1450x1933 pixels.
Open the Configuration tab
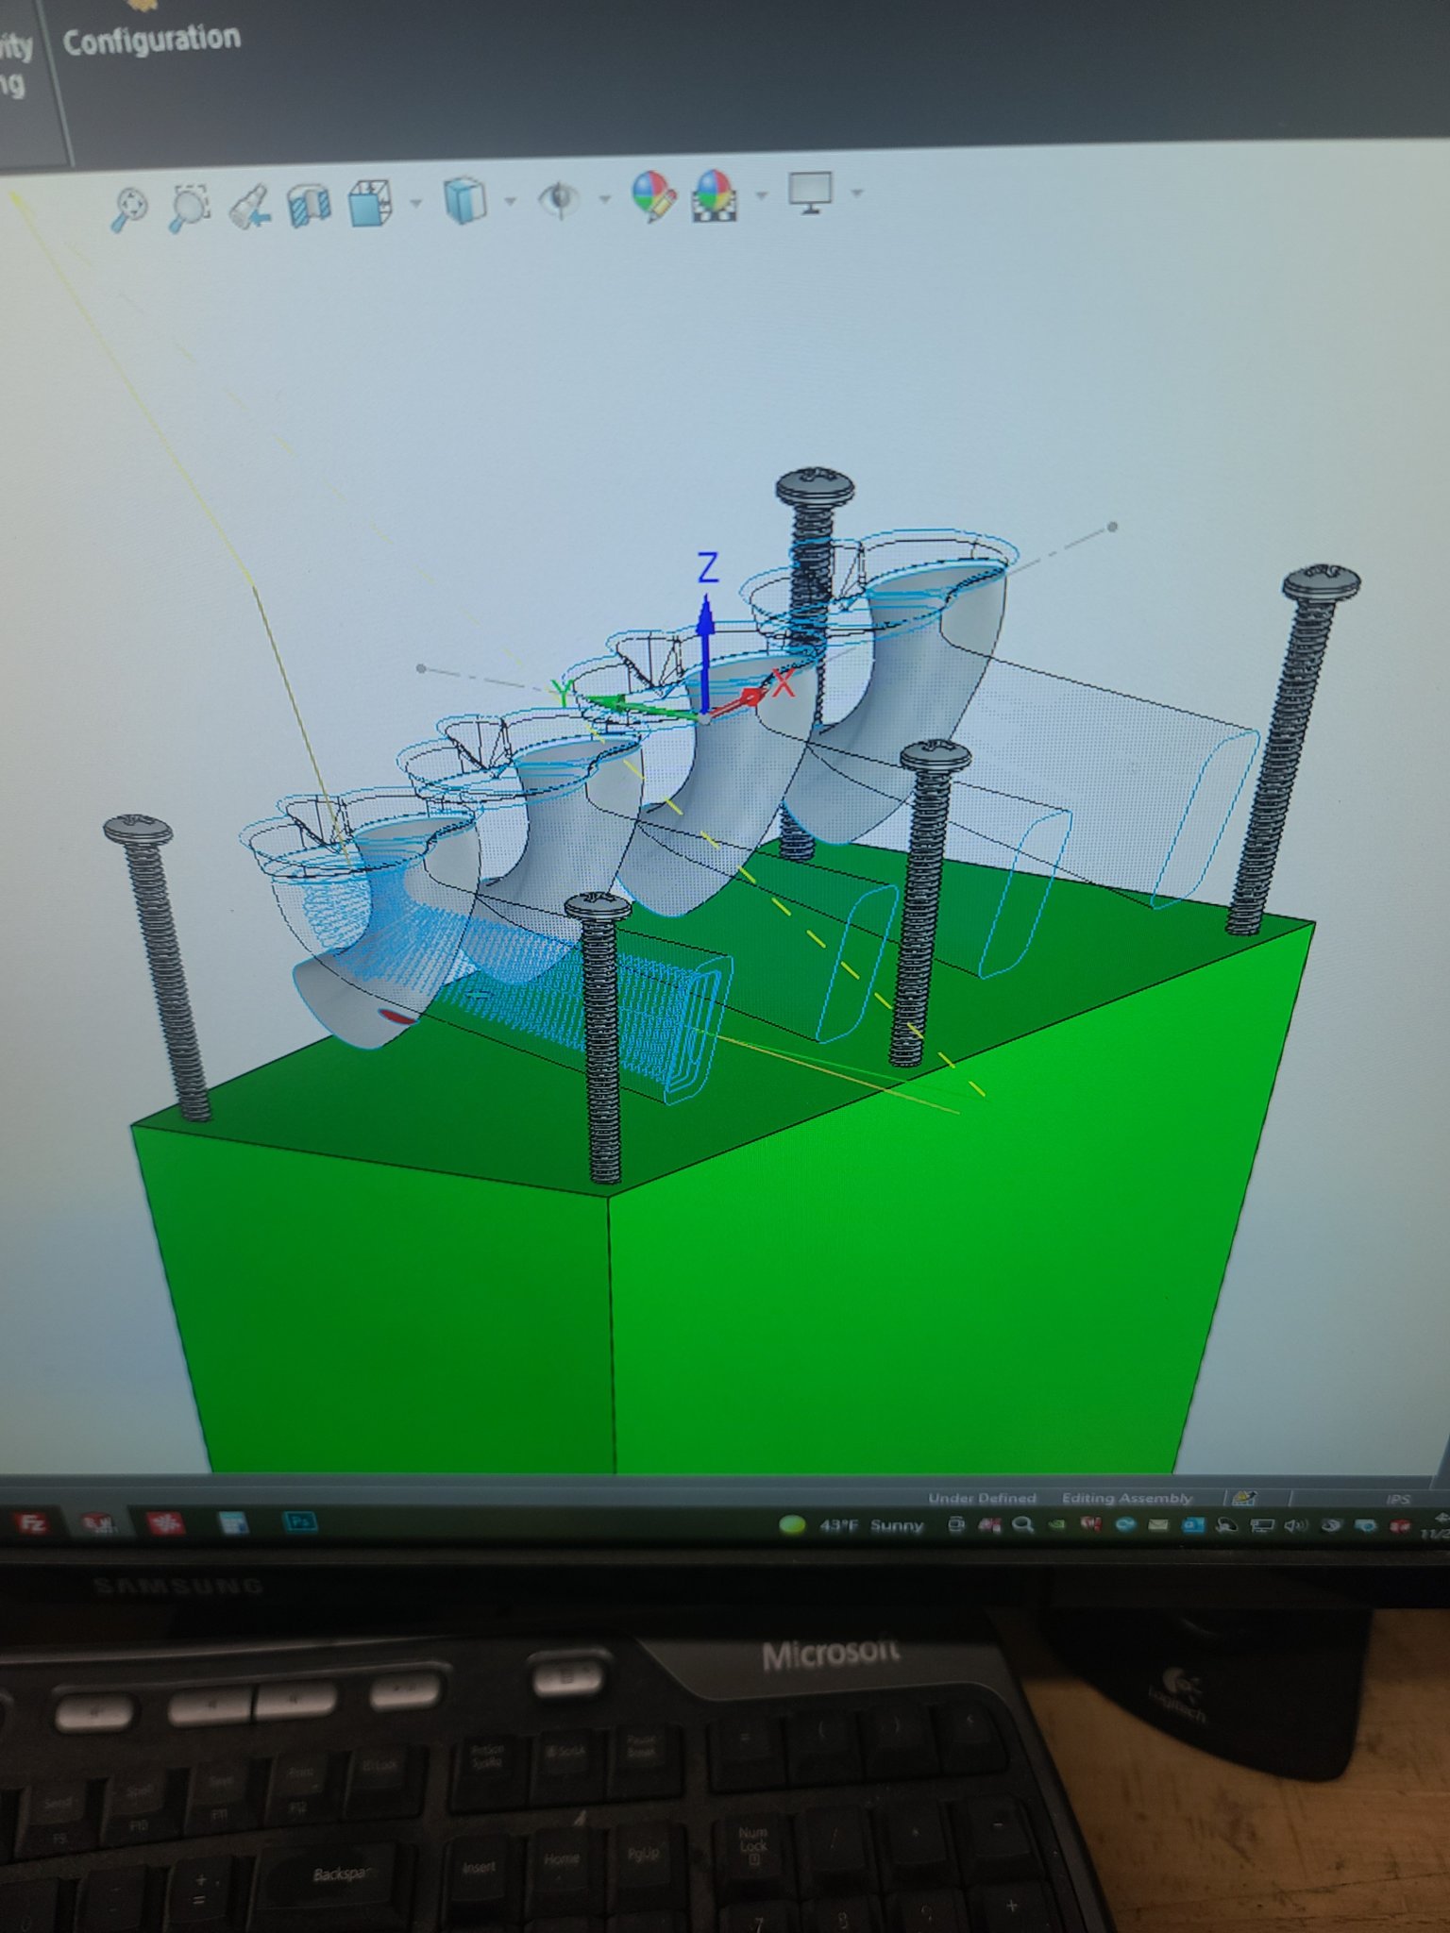(151, 39)
